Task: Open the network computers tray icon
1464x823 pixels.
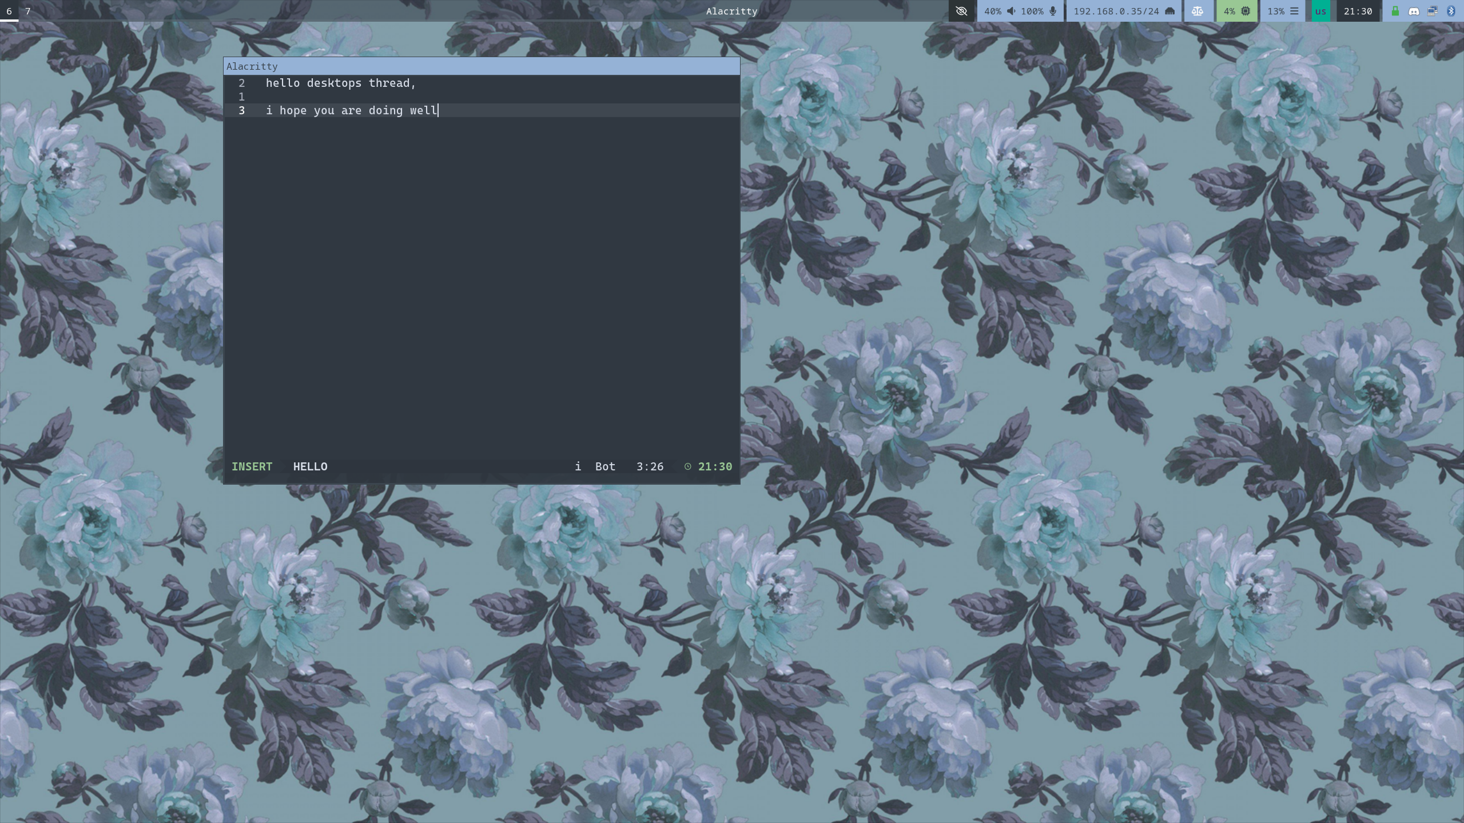Action: [x=1433, y=11]
